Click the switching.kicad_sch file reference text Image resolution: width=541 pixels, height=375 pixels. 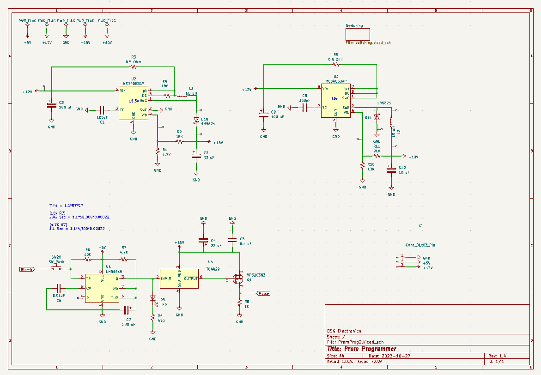pyautogui.click(x=367, y=42)
